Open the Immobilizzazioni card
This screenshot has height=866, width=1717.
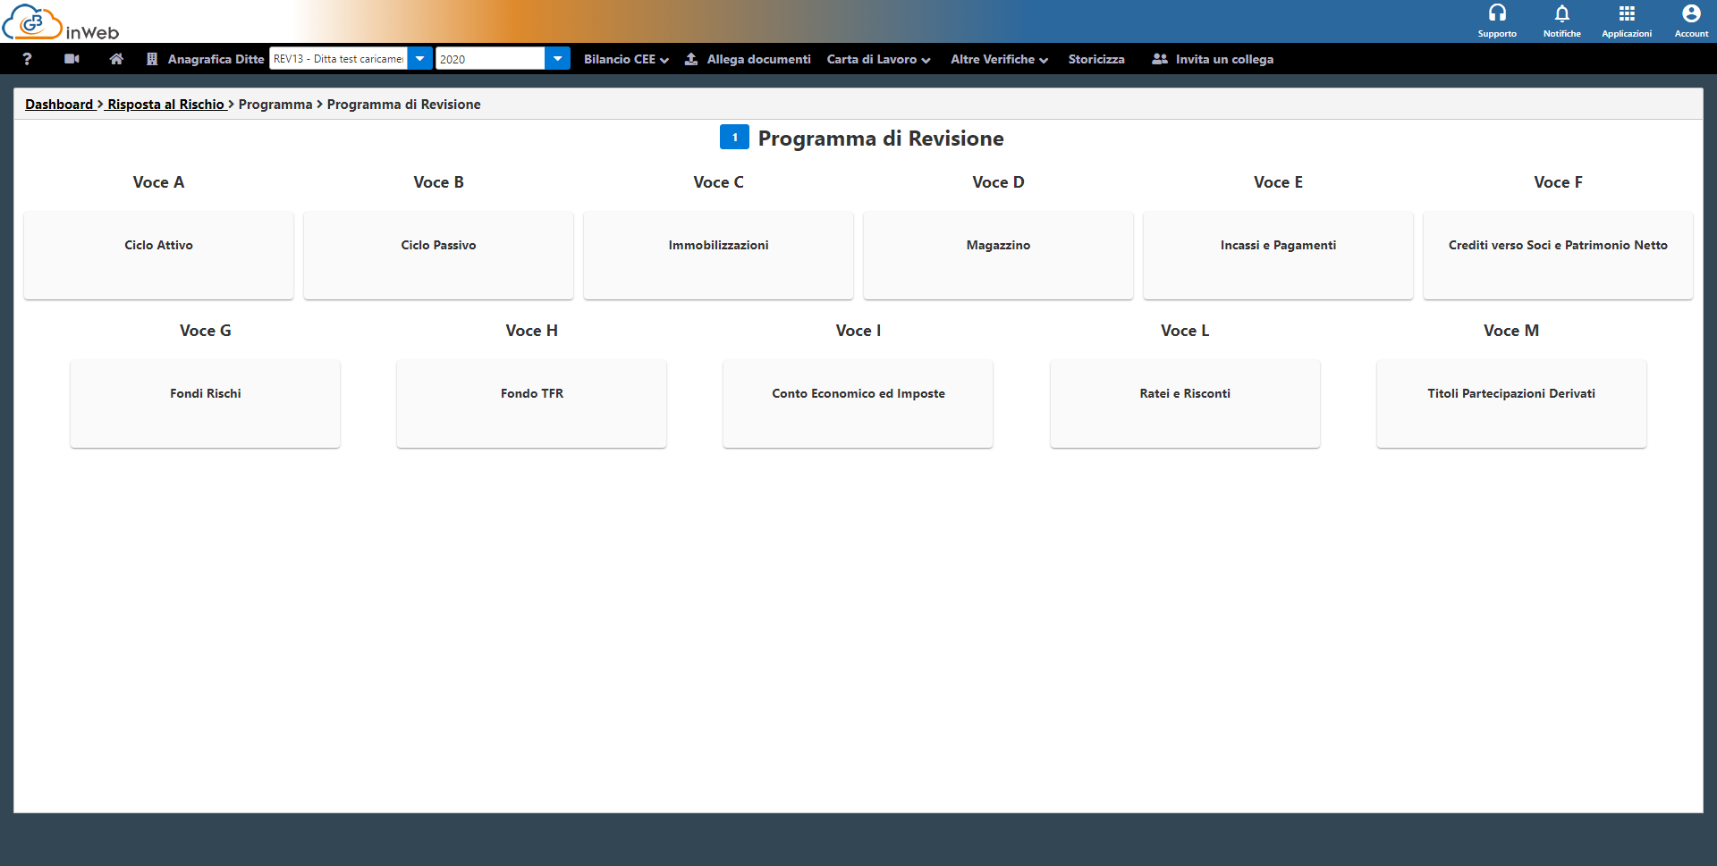tap(718, 255)
